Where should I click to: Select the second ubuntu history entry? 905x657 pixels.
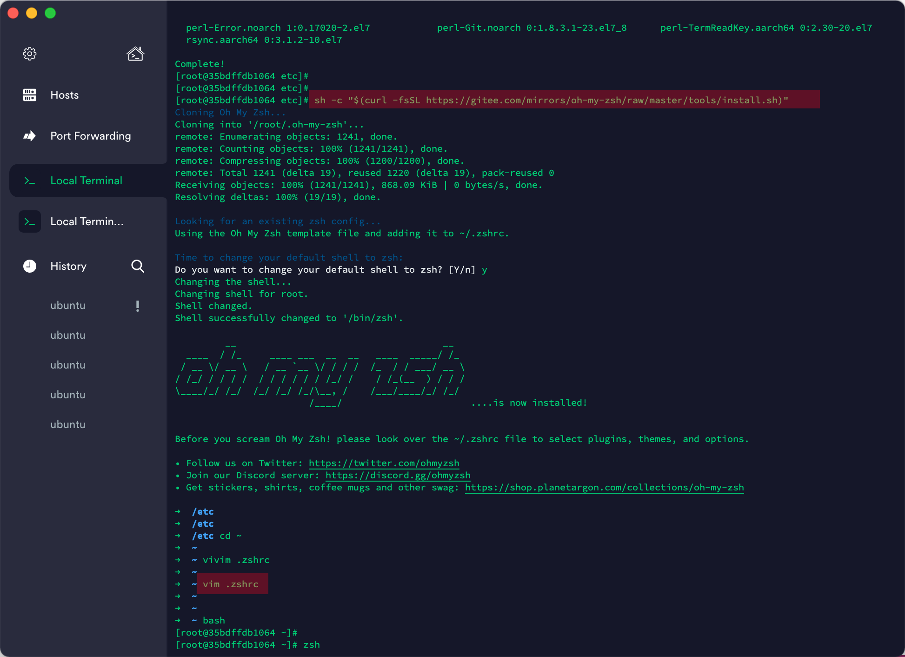click(67, 335)
